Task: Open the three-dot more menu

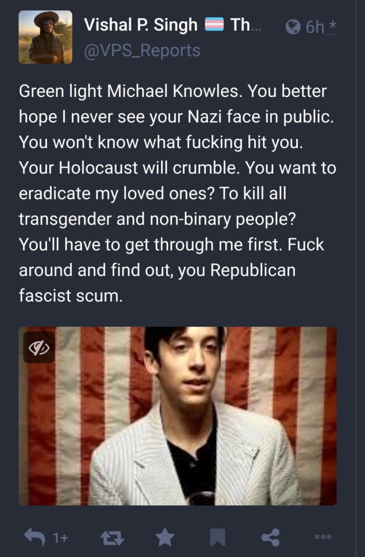Action: [x=324, y=536]
